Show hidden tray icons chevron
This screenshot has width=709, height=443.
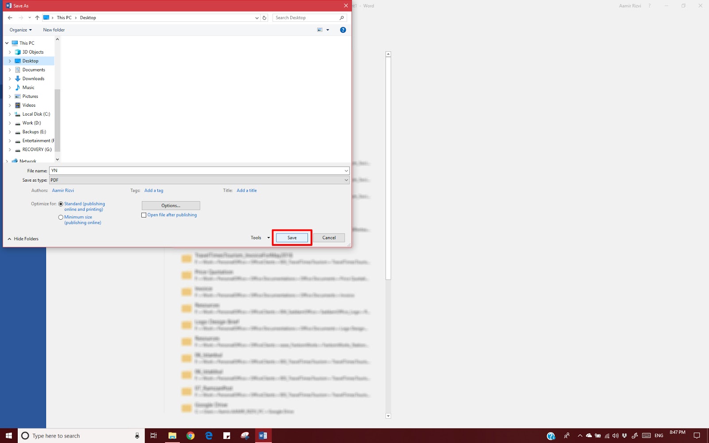pyautogui.click(x=580, y=436)
